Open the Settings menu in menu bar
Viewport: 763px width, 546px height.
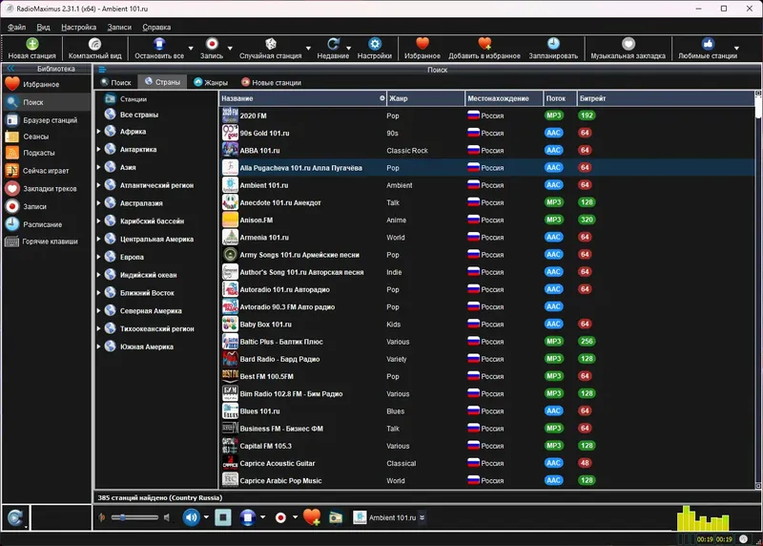click(x=78, y=28)
